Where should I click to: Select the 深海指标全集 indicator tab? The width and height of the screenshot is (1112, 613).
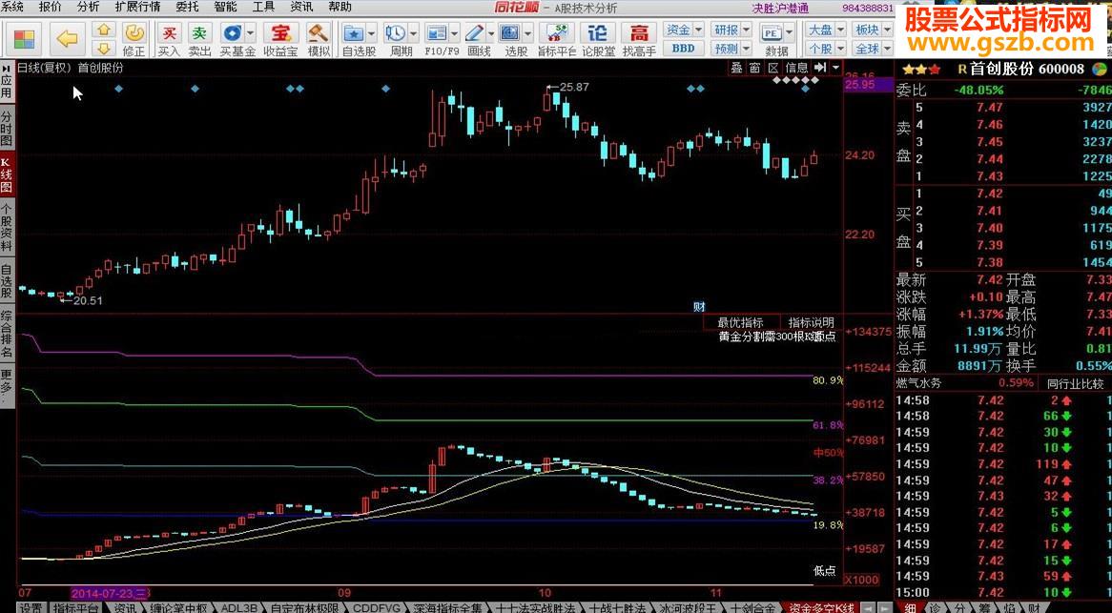[447, 607]
